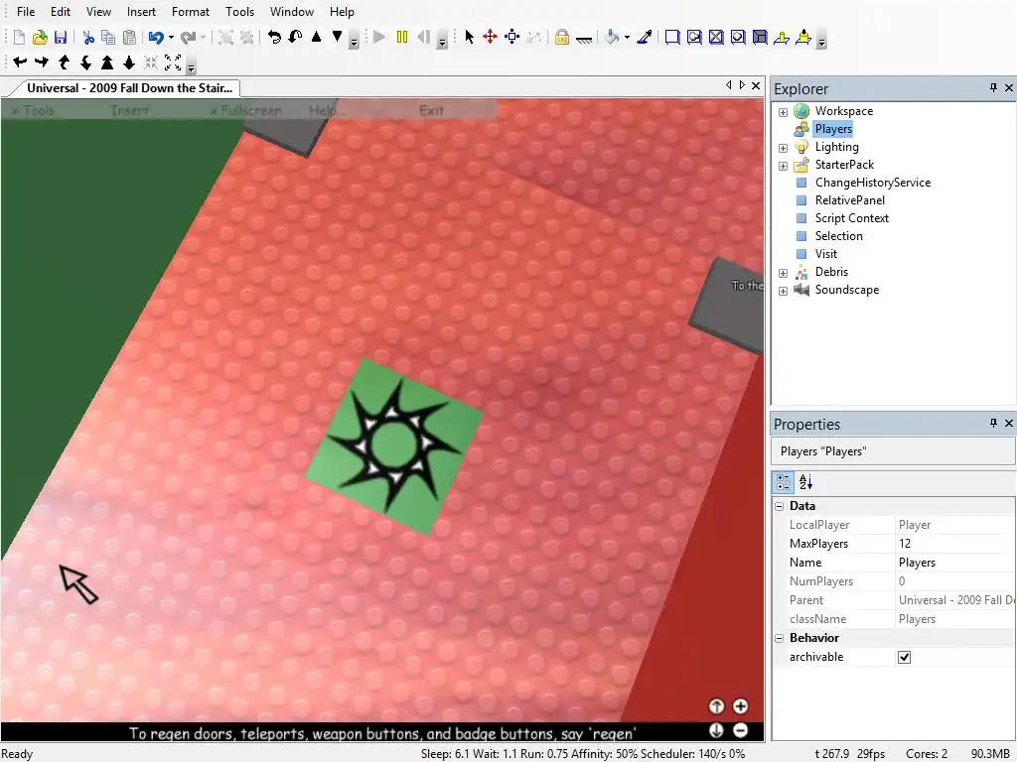Click the tilt selection icon

(296, 37)
